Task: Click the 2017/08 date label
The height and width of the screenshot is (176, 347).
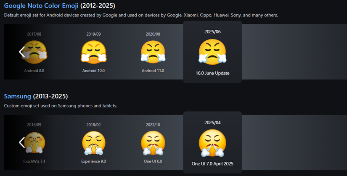Action: pyautogui.click(x=34, y=34)
